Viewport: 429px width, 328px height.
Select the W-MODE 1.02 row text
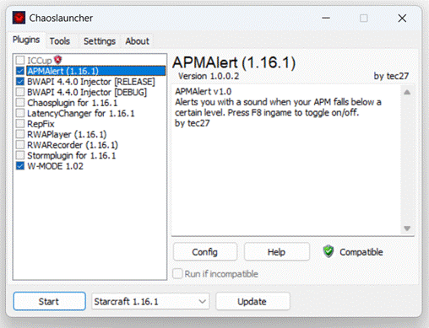[55, 166]
